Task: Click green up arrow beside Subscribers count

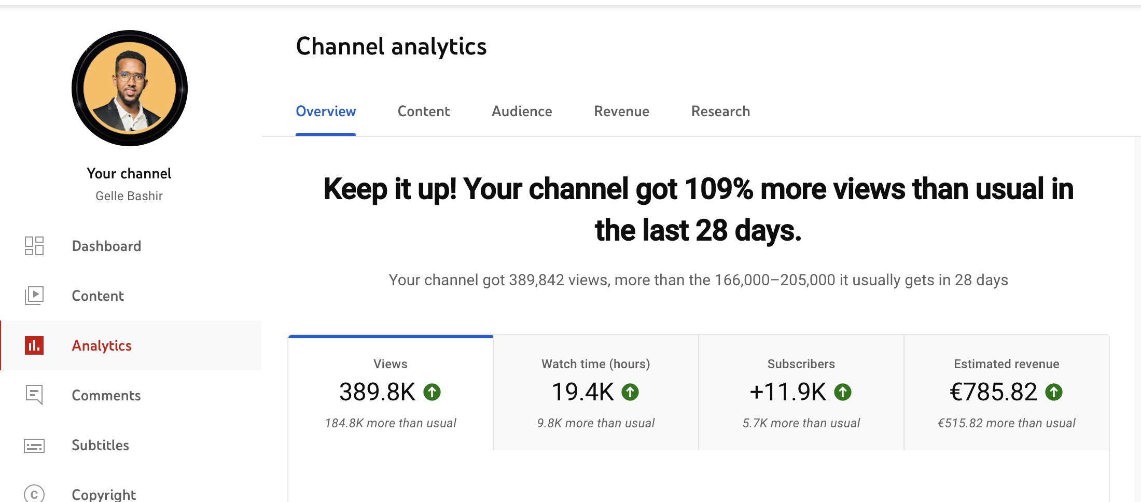Action: click(843, 392)
